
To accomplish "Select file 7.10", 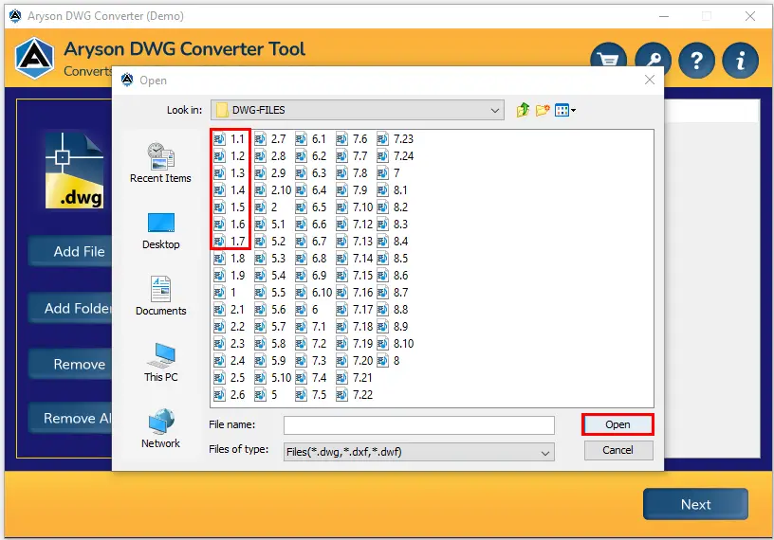I will [355, 207].
